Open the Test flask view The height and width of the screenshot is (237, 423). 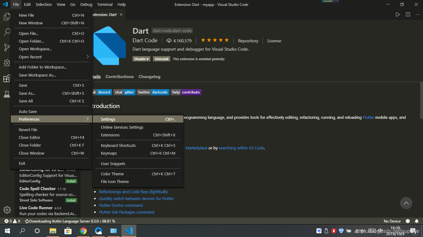[7, 94]
